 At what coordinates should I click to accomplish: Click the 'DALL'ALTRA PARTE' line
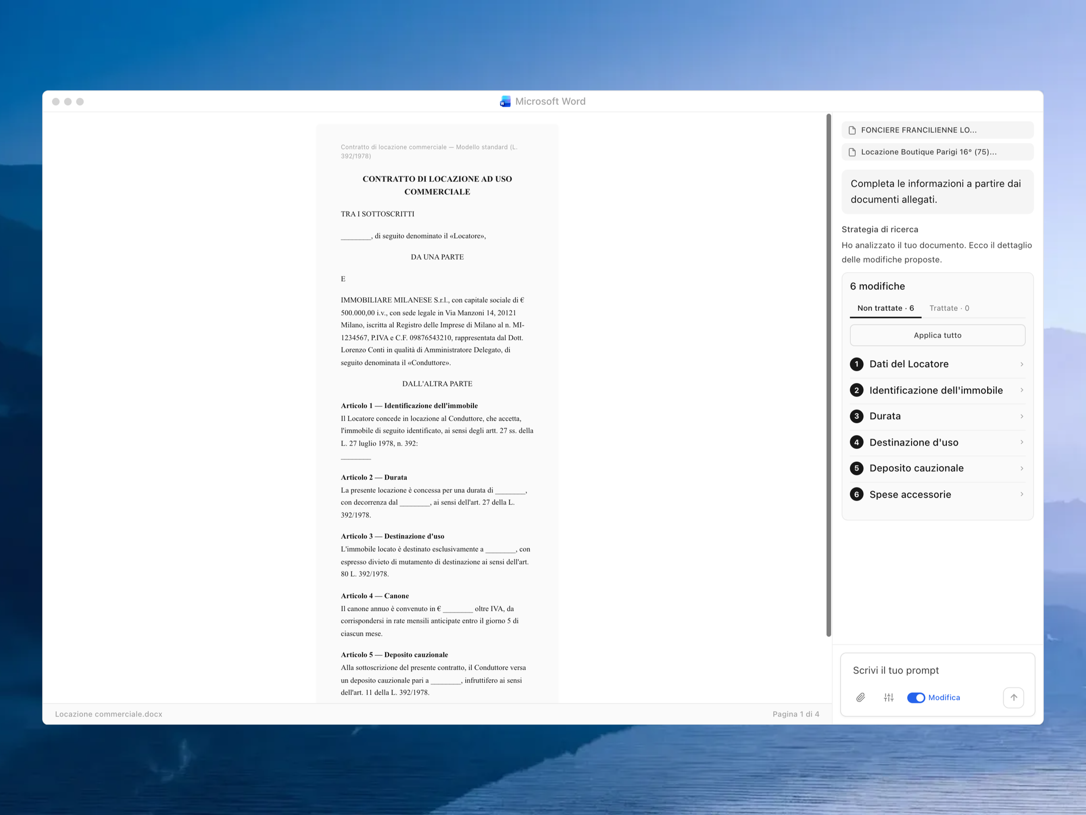(437, 384)
